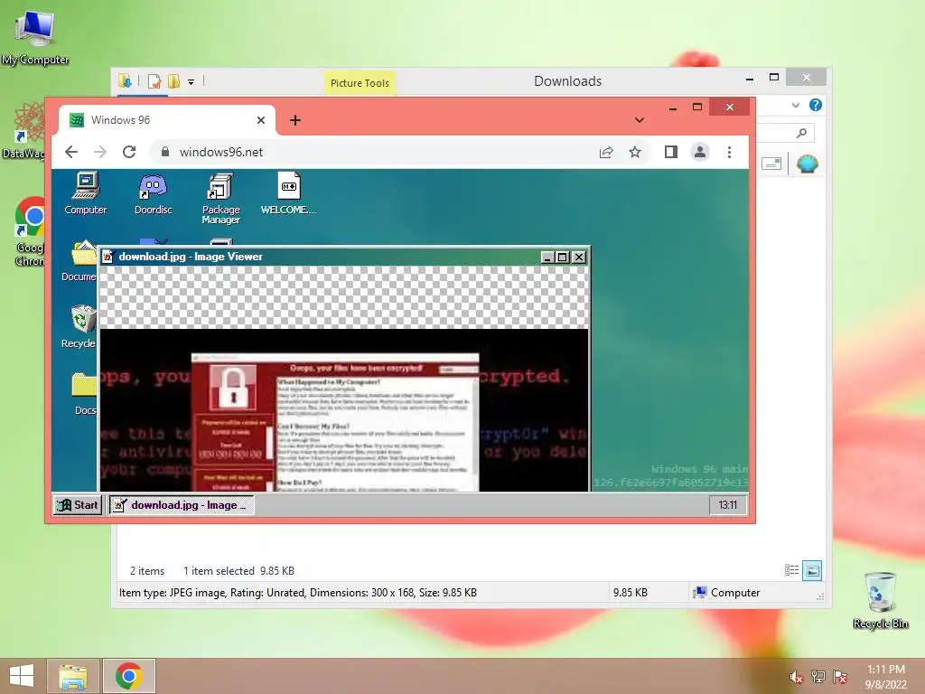
Task: Select the download.jpg taskbar entry in Windows 96
Action: tap(182, 505)
